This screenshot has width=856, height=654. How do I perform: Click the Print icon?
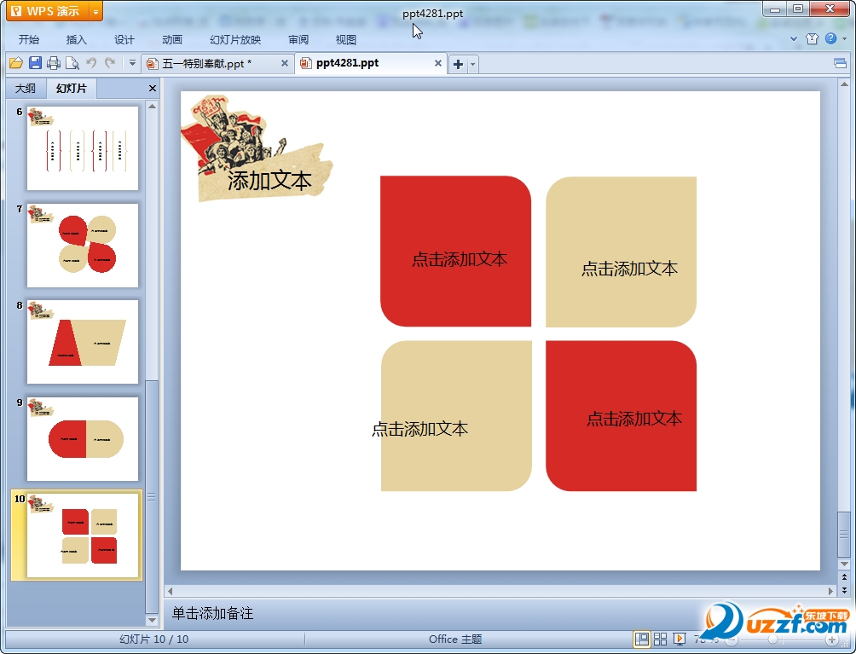54,63
